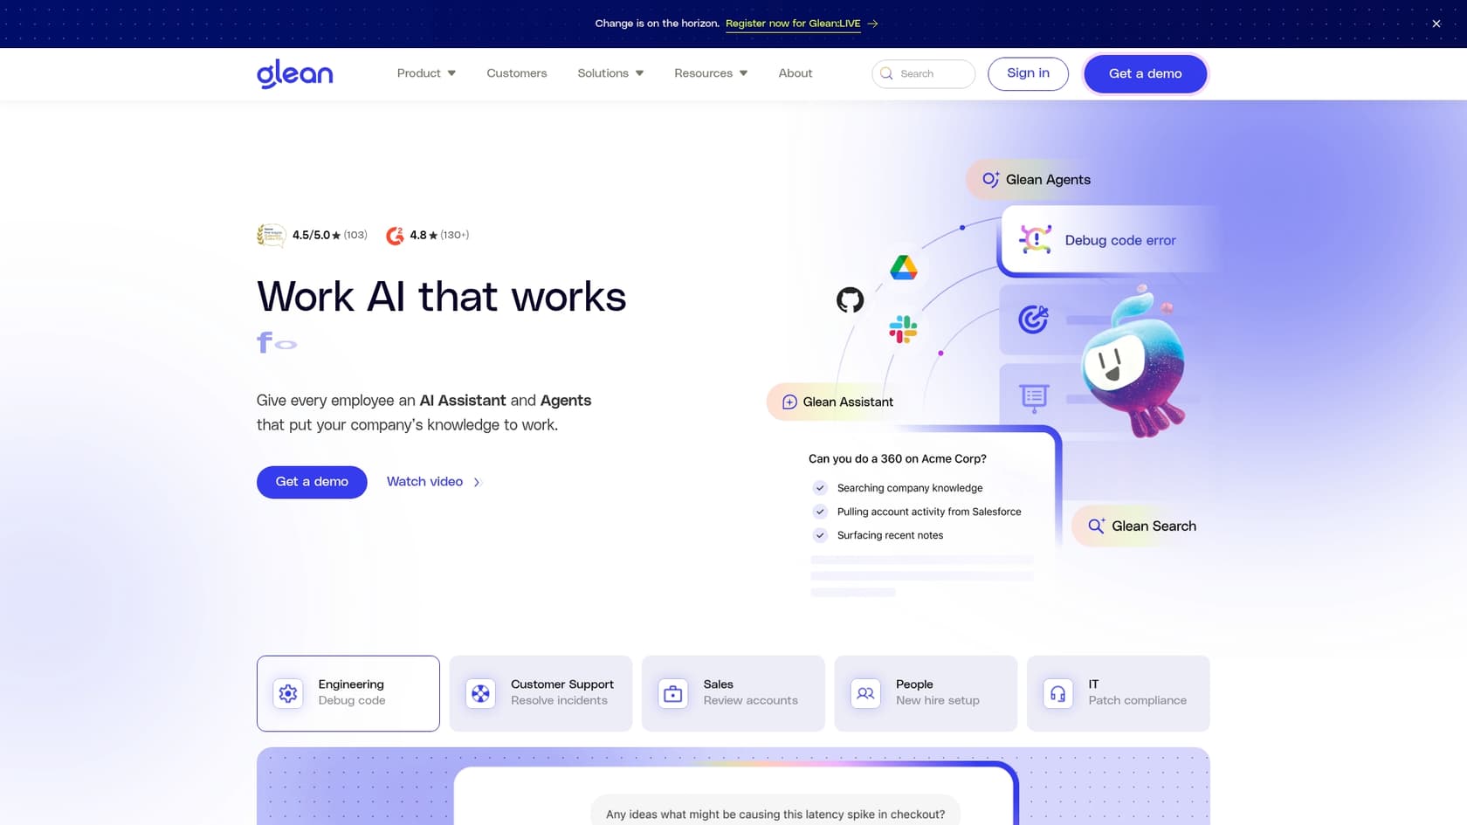Viewport: 1467px width, 825px height.
Task: Expand the Resources menu
Action: [710, 73]
